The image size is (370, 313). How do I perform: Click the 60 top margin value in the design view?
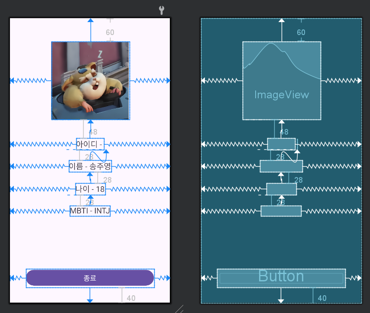pos(110,32)
